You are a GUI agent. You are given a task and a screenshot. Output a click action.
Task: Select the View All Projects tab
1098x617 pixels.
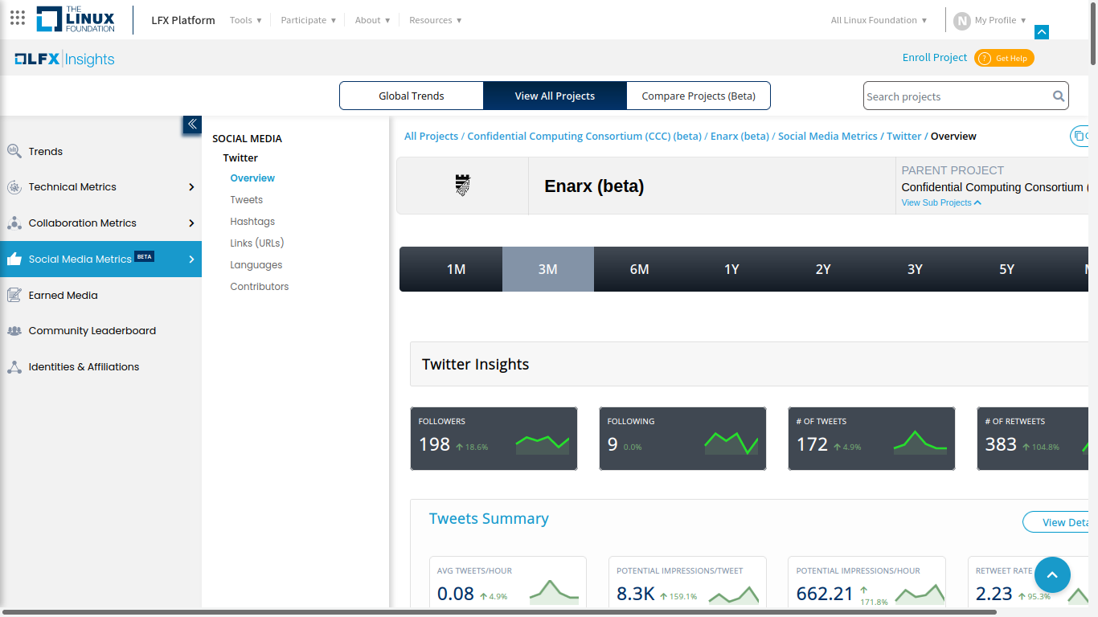[x=555, y=96]
